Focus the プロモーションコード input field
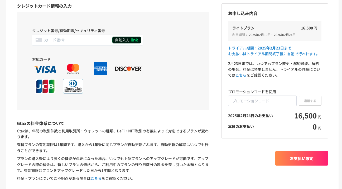This screenshot has height=189, width=342. click(262, 101)
